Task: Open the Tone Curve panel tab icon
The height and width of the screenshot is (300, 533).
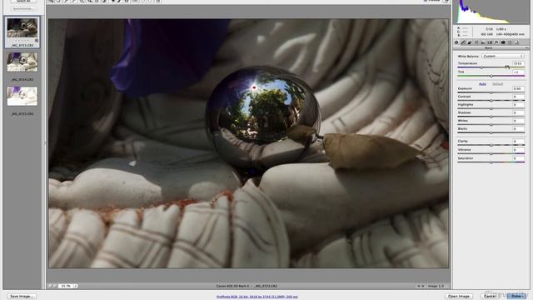Action: tap(463, 42)
